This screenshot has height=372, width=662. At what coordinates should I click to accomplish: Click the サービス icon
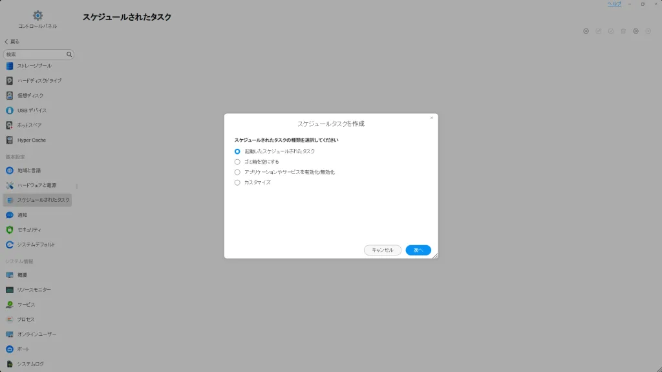click(9, 304)
